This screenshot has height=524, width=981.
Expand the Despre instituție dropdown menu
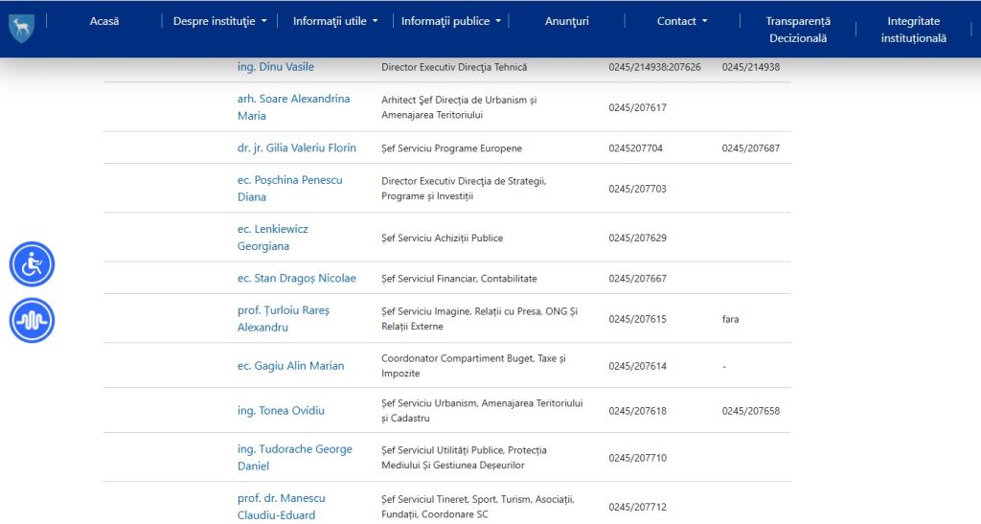(219, 21)
